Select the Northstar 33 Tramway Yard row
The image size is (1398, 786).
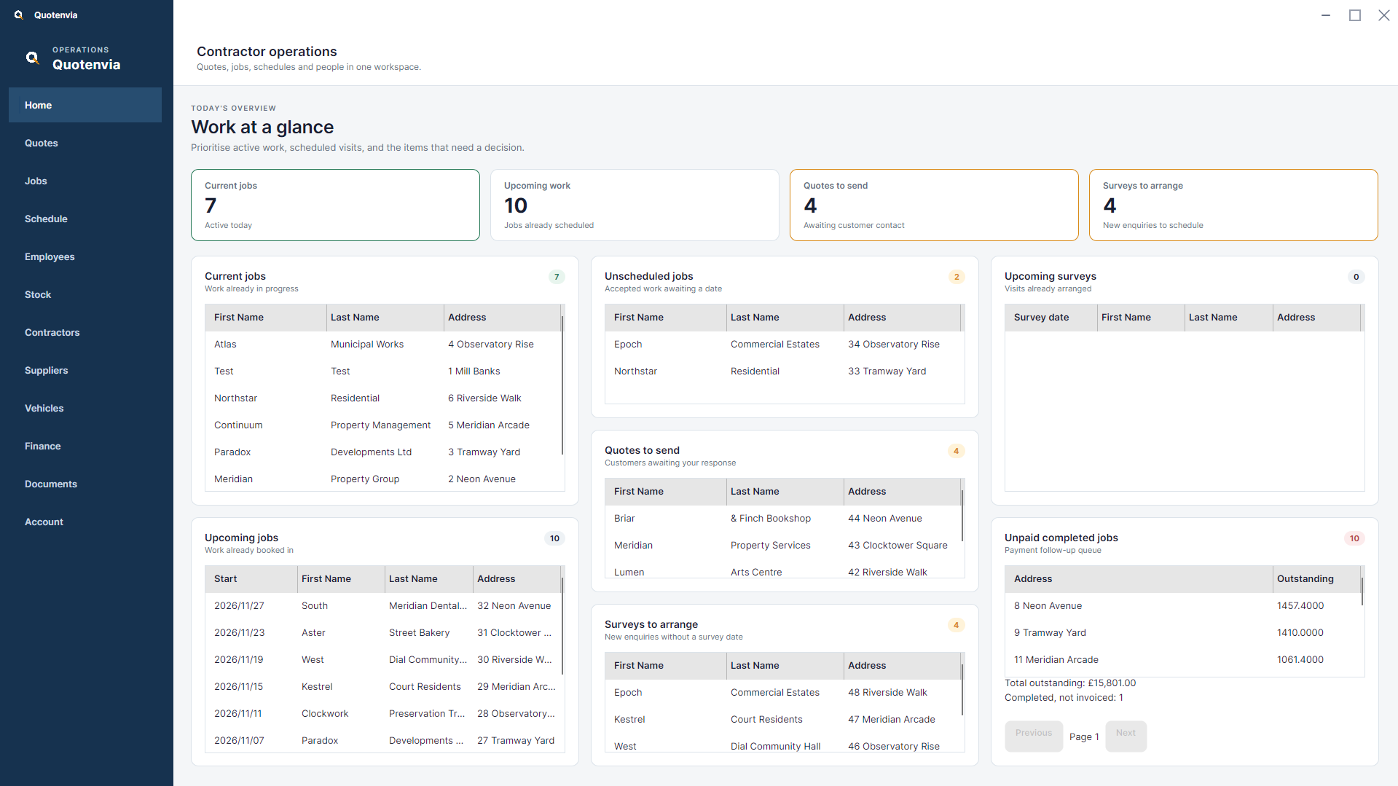coord(783,371)
